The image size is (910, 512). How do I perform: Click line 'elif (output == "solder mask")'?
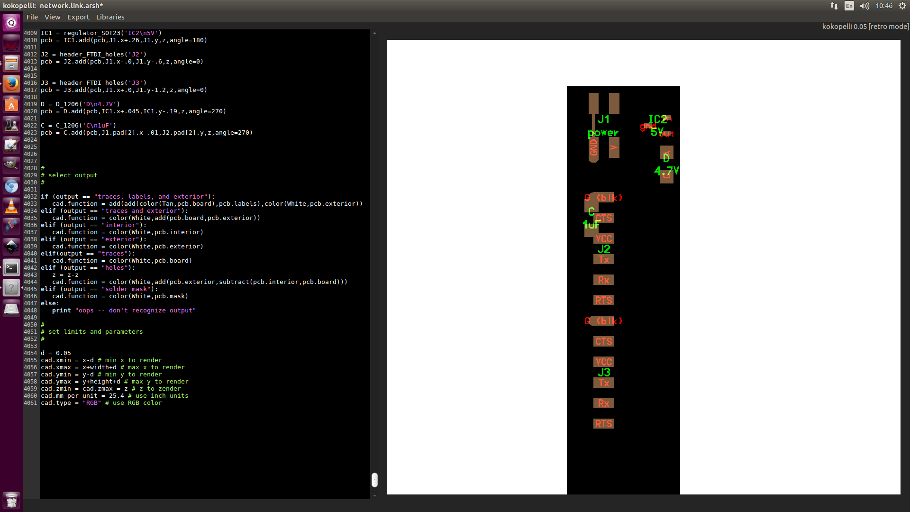point(100,289)
